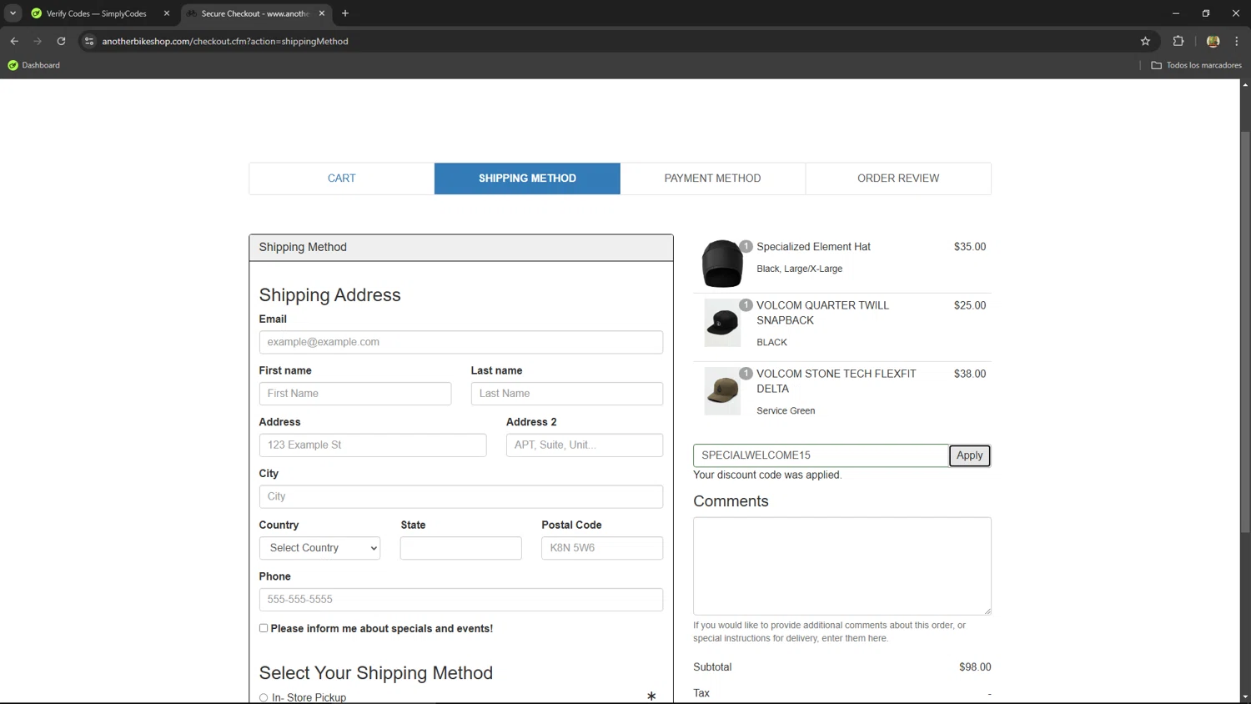
Task: Select the ORDER REVIEW step
Action: pyautogui.click(x=898, y=179)
